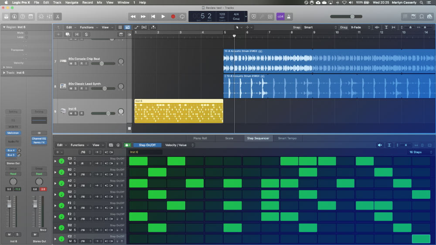This screenshot has width=436, height=245.
Task: Mute the 80s Console Chip Beat track
Action: [x=71, y=63]
